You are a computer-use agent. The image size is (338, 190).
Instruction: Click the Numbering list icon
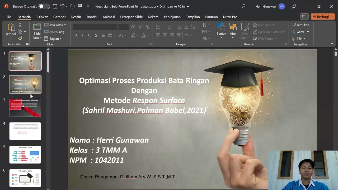[168, 27]
